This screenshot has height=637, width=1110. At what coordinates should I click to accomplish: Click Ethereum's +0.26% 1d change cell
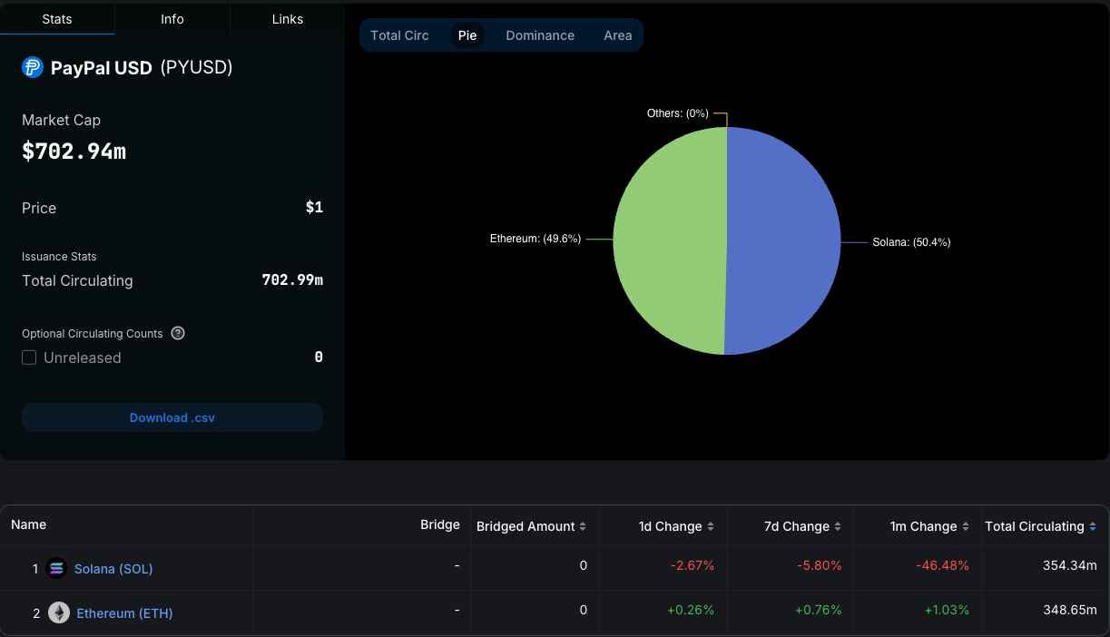(691, 610)
